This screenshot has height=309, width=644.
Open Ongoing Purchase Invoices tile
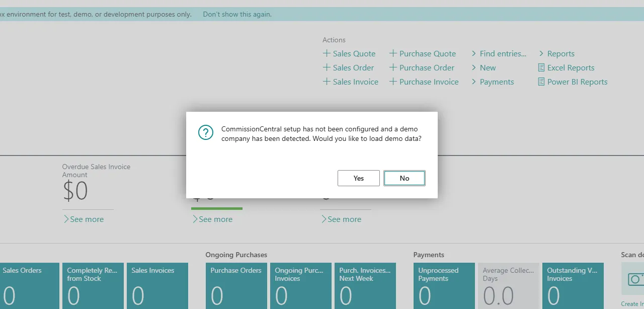300,286
